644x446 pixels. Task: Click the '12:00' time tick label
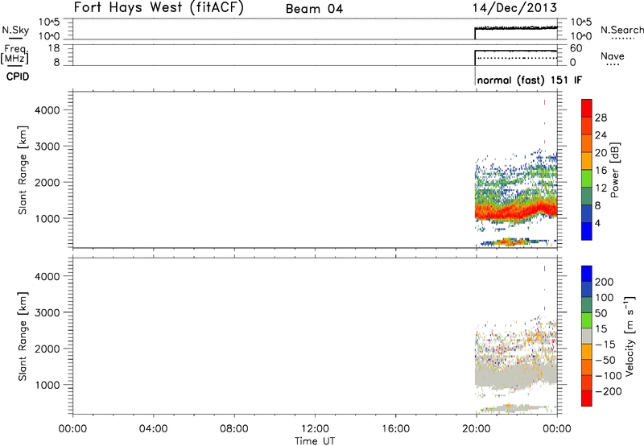pyautogui.click(x=315, y=429)
